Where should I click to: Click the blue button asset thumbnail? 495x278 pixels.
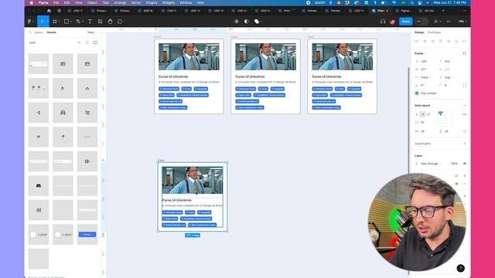coord(87,235)
